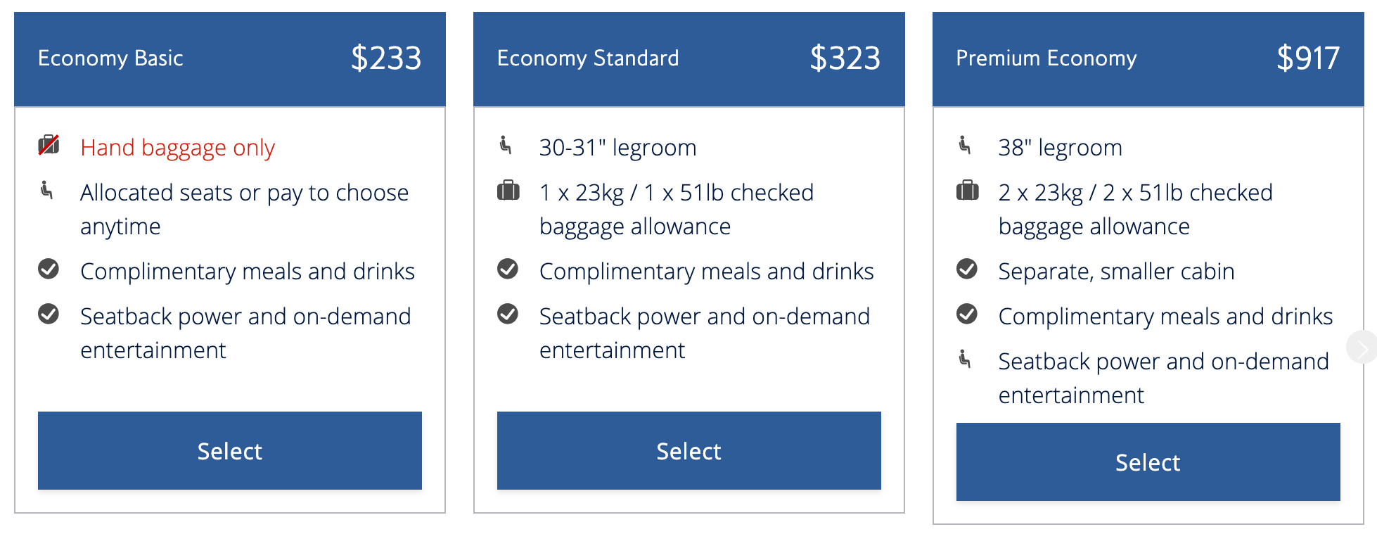This screenshot has width=1377, height=553.
Task: Click Economy Basic seatback power checkmark
Action: pos(49,314)
